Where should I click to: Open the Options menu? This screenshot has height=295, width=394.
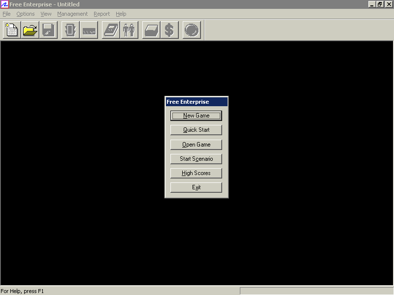(x=25, y=14)
